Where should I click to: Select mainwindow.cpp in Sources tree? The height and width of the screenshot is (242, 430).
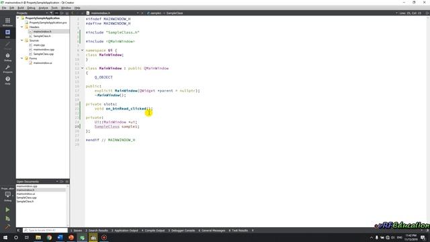(x=44, y=49)
